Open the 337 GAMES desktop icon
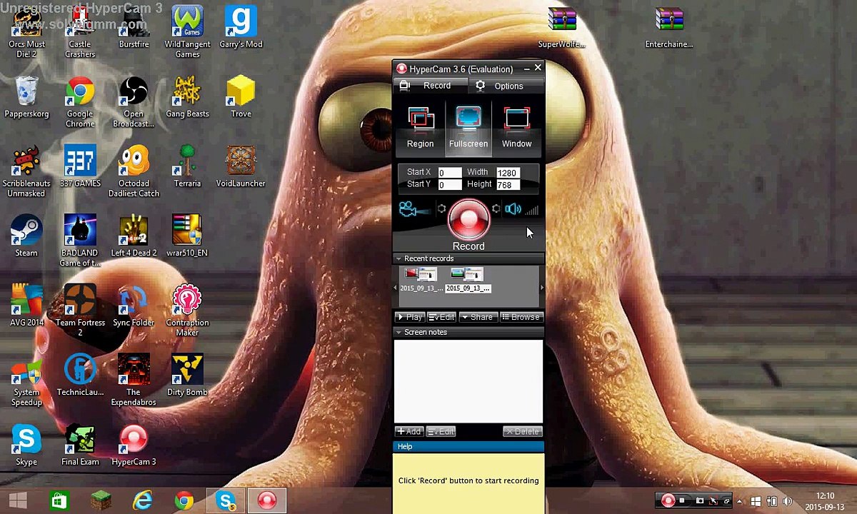Screen dimensions: 857x514 80,166
